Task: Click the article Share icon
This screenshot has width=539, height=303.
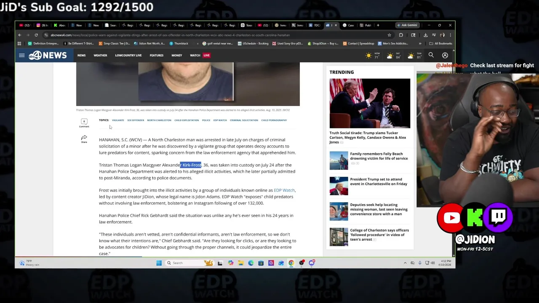Action: [84, 139]
